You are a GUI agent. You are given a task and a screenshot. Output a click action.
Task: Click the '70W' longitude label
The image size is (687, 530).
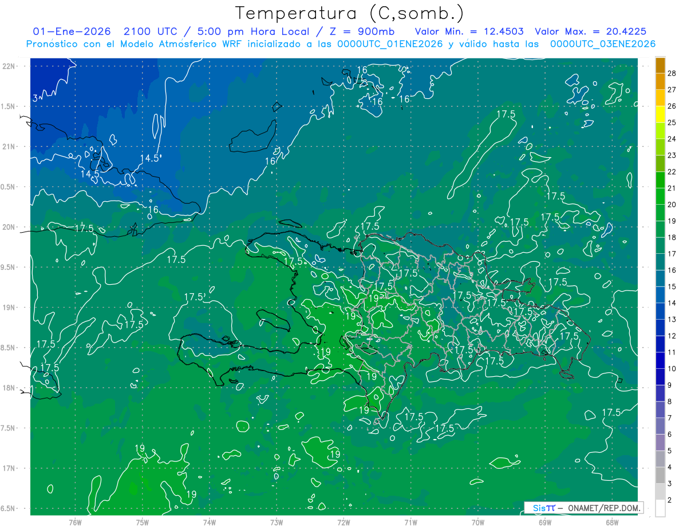[x=478, y=522]
